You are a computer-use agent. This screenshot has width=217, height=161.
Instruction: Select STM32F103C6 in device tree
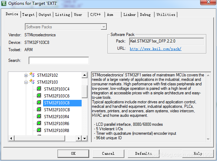pos(57,96)
